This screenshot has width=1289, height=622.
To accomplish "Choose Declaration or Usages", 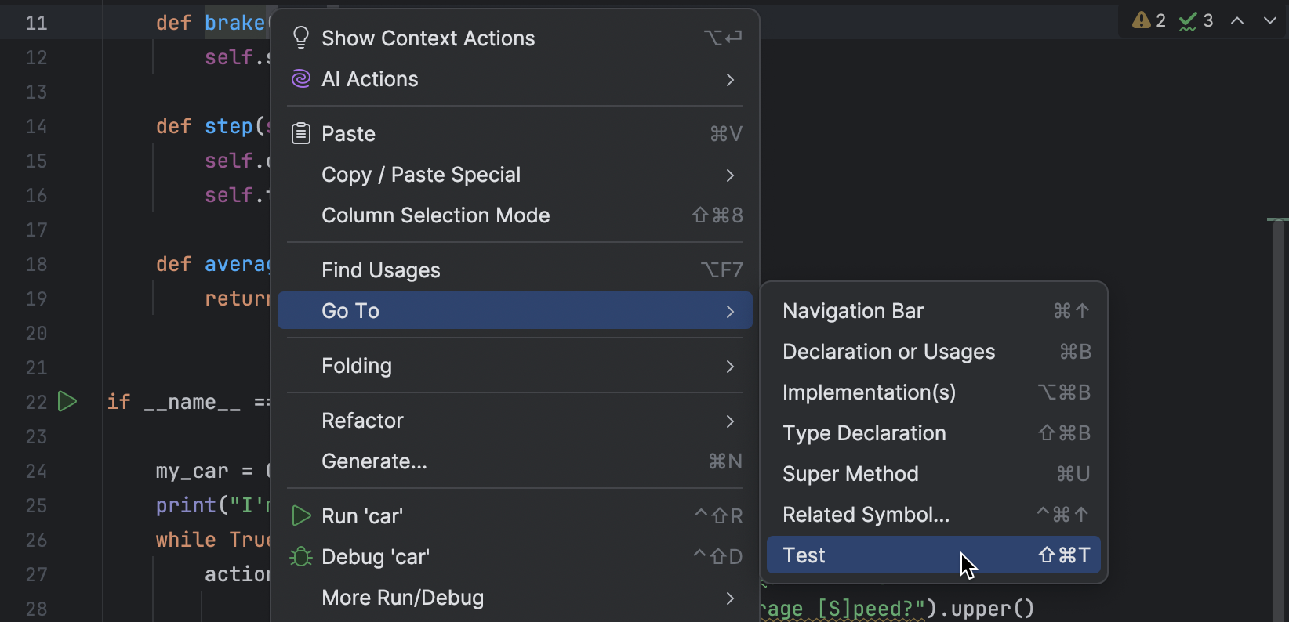I will pos(888,352).
